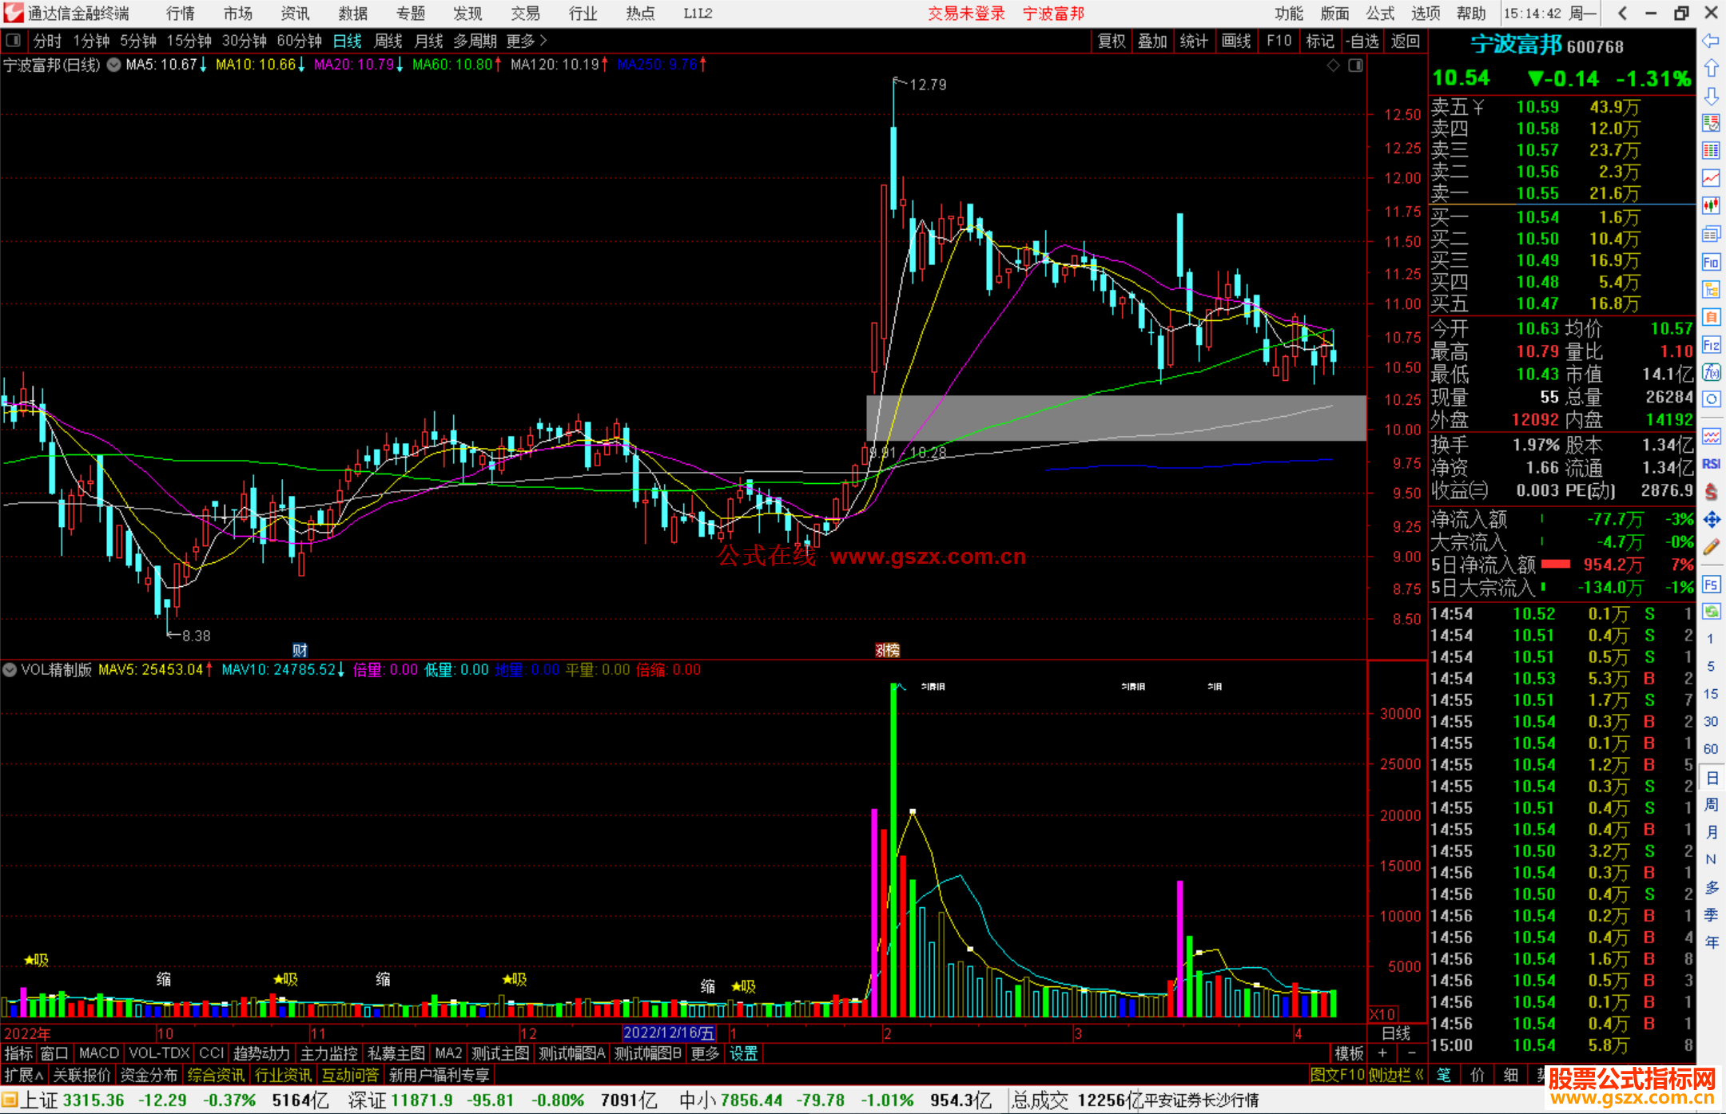
Task: Click the back arrow icon in right sidebar
Action: pyautogui.click(x=1711, y=41)
